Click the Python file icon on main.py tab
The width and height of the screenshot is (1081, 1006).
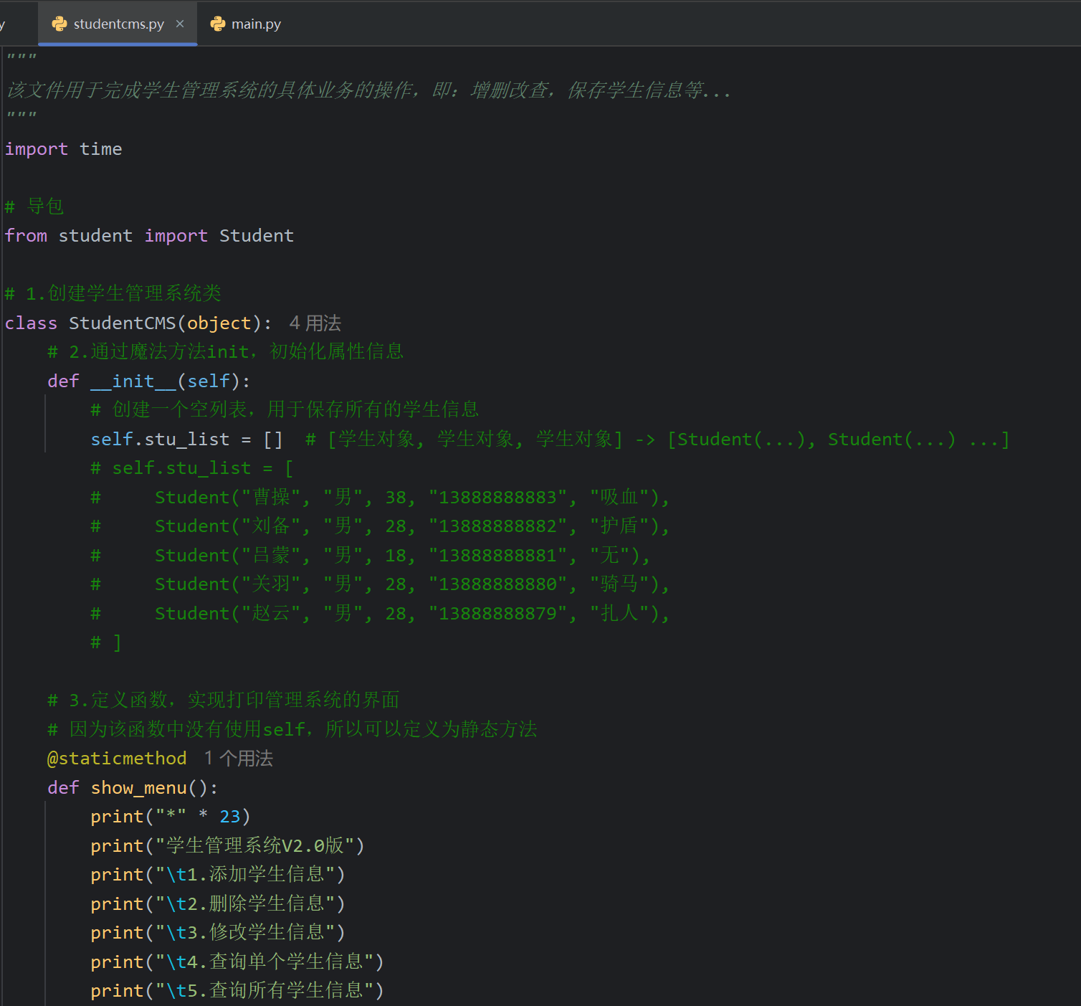[218, 24]
